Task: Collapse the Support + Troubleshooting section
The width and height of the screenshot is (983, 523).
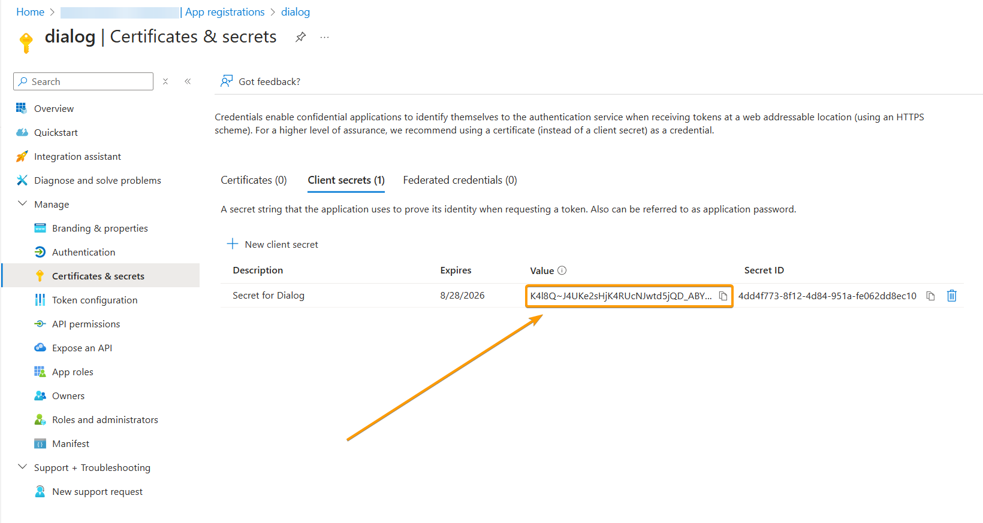Action: click(22, 467)
